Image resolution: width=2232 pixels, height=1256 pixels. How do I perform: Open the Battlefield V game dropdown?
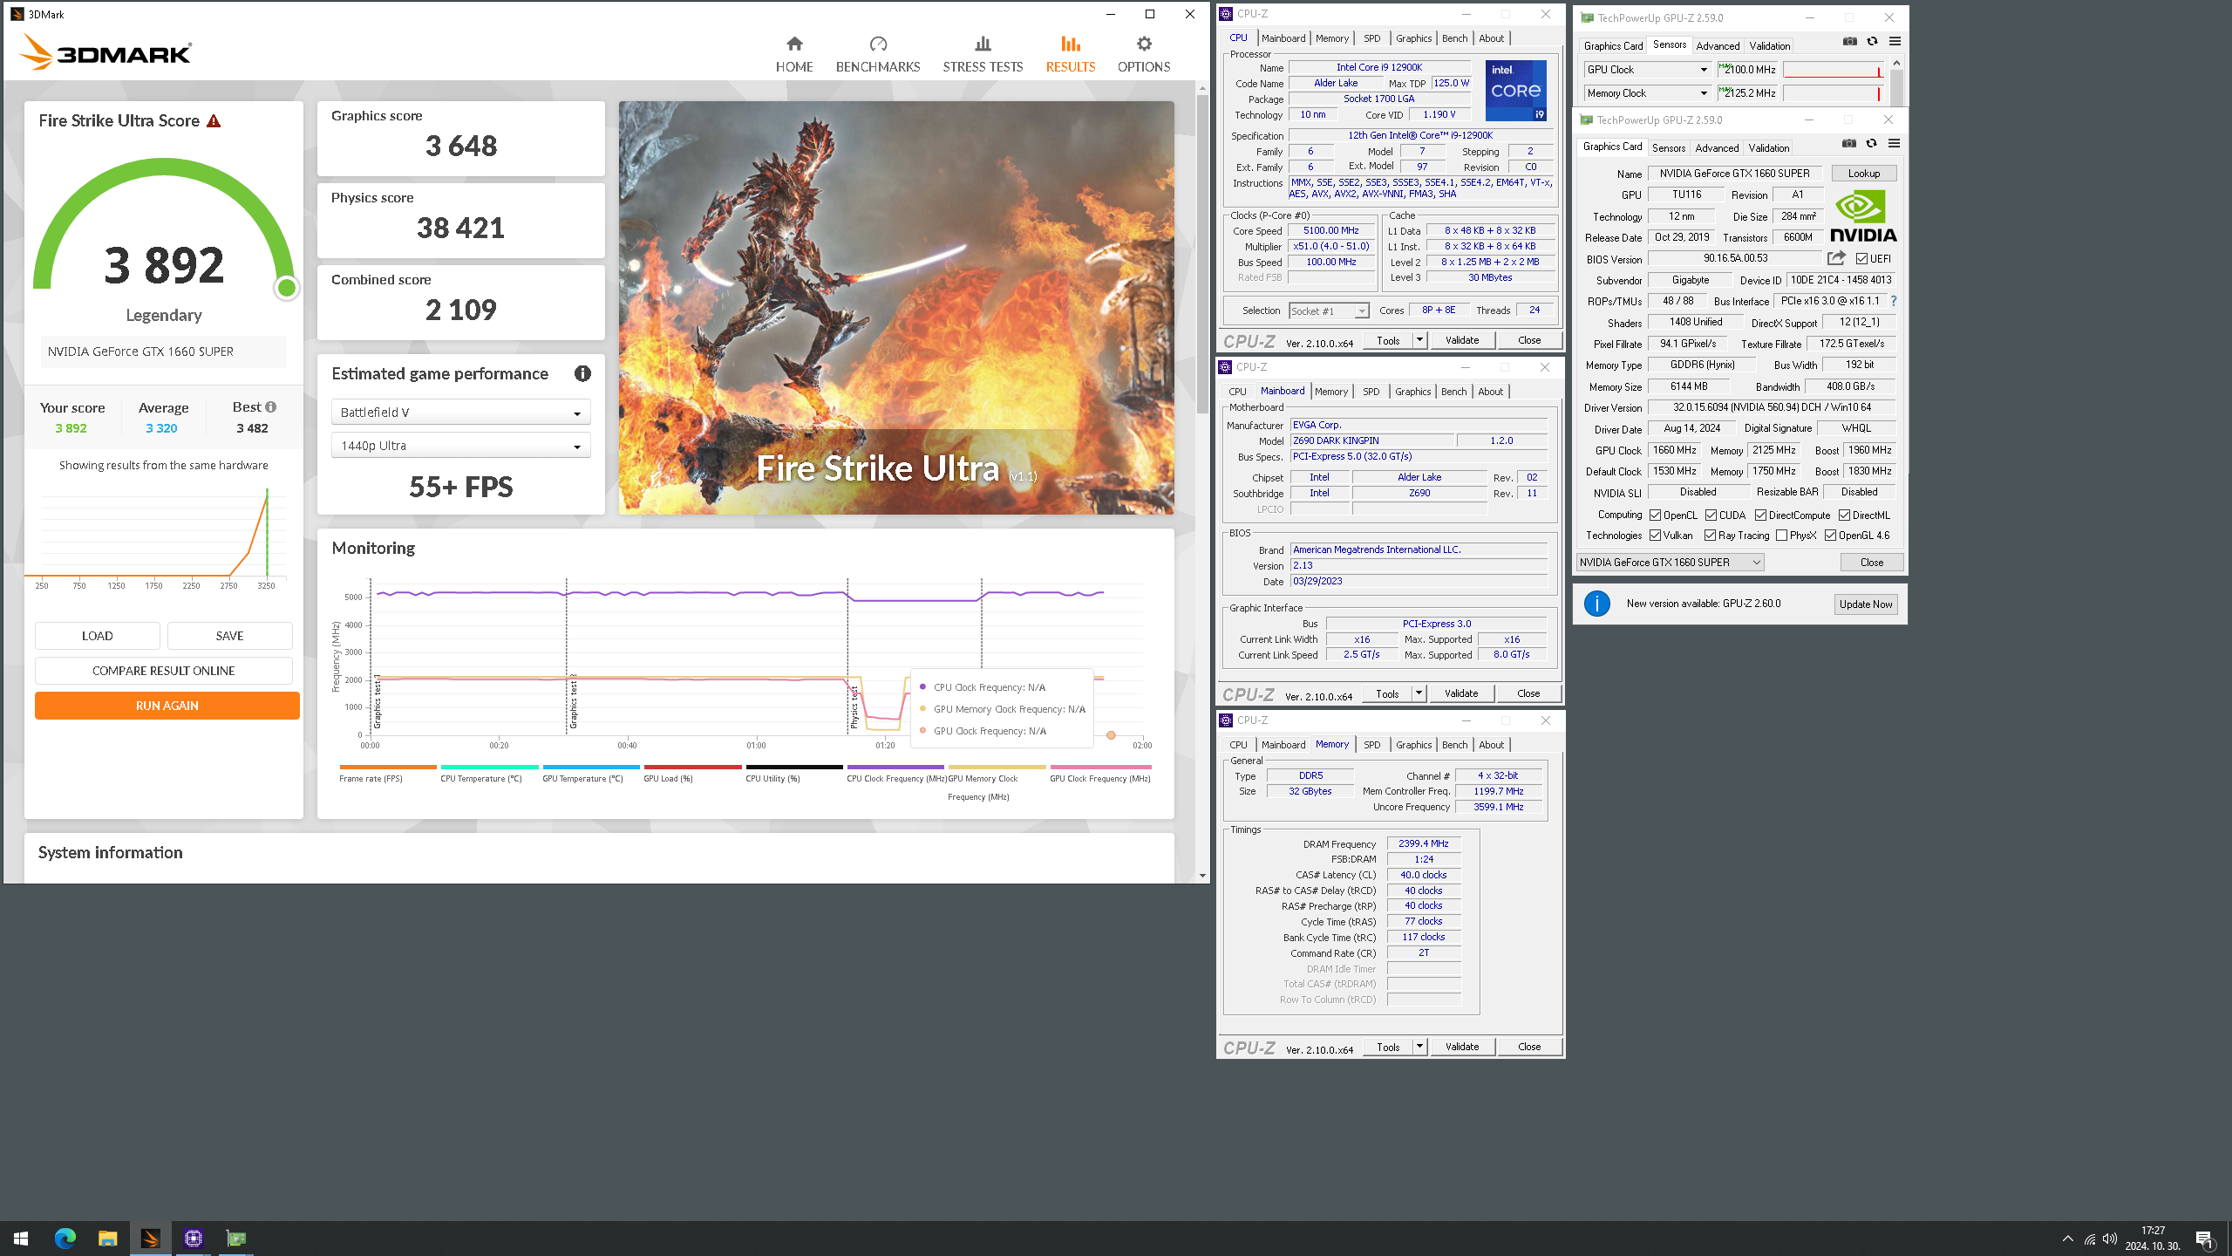pyautogui.click(x=460, y=413)
